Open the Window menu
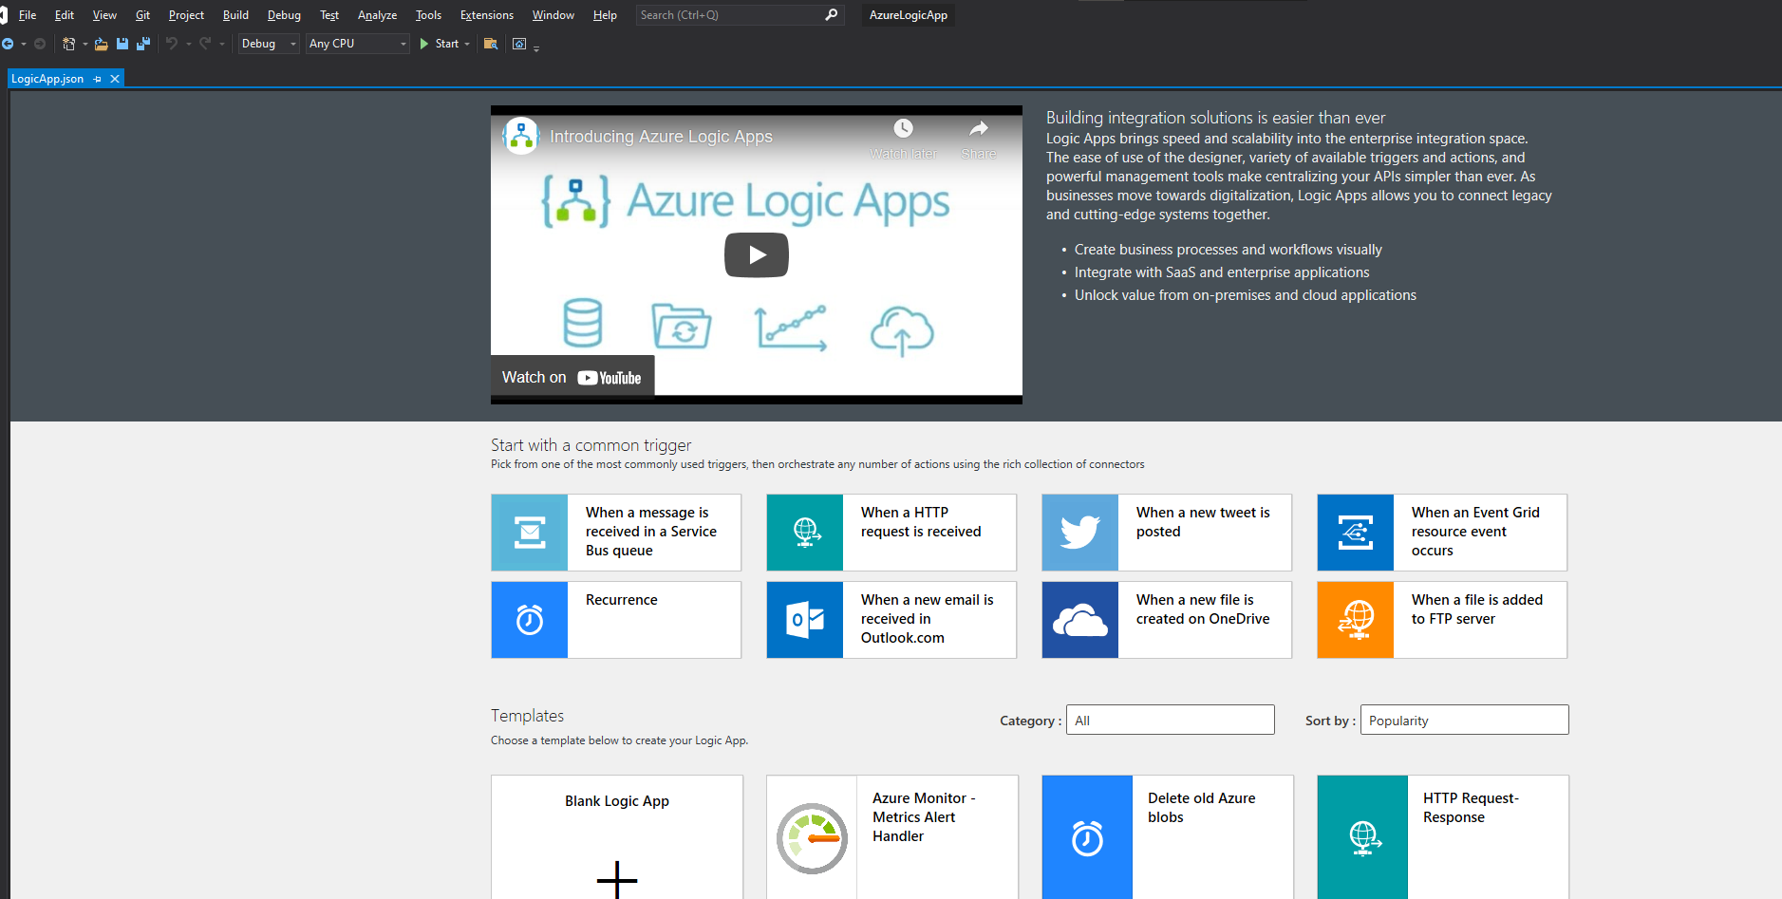The width and height of the screenshot is (1782, 899). (x=553, y=15)
